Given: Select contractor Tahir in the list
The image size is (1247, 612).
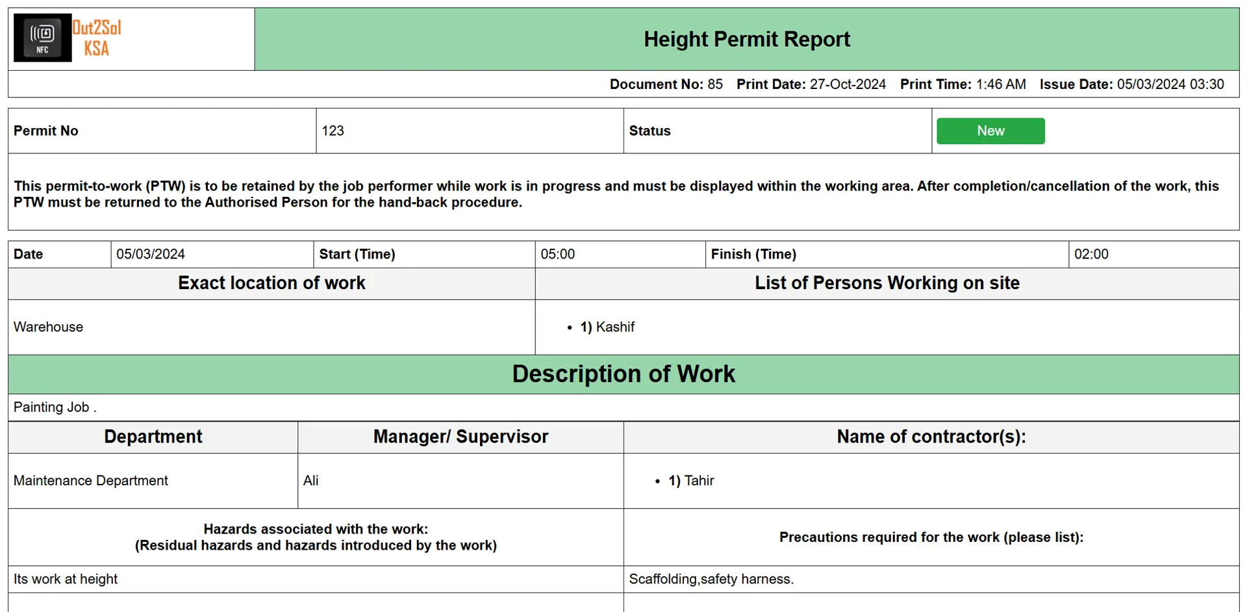Looking at the screenshot, I should [699, 481].
